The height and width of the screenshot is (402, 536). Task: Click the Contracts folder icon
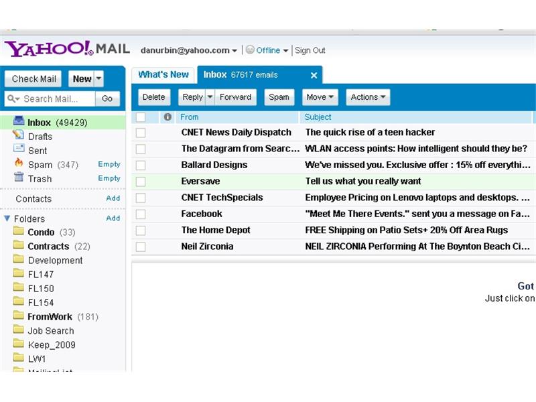tap(19, 245)
